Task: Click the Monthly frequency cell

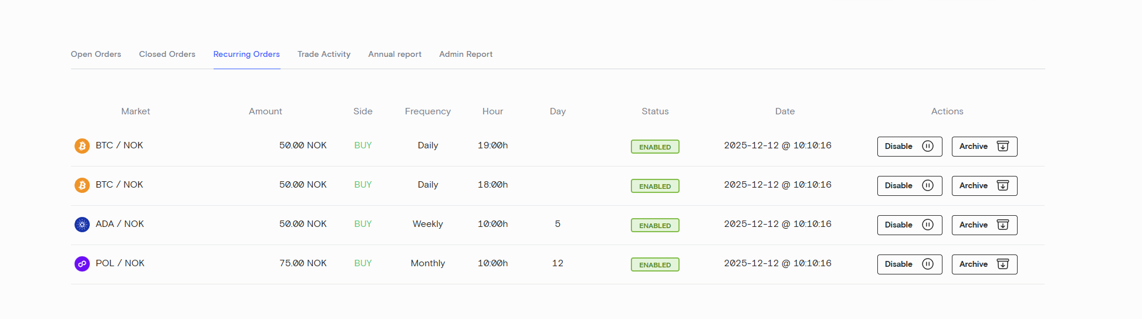Action: (428, 263)
